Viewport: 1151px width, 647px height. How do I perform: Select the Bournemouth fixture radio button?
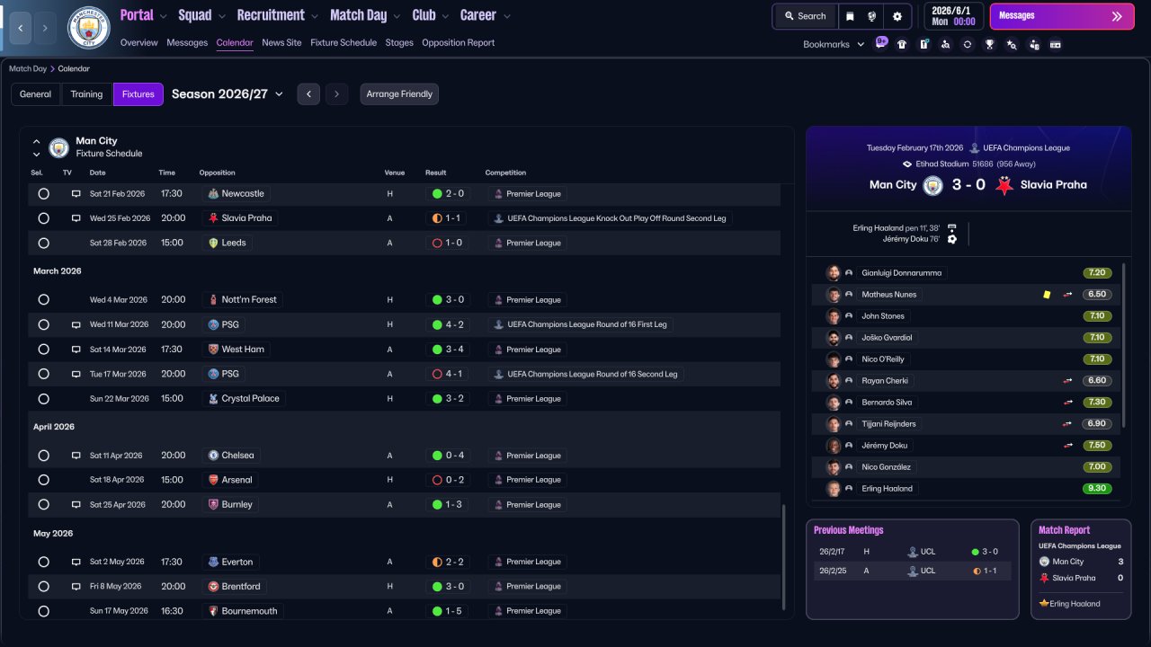click(x=43, y=611)
